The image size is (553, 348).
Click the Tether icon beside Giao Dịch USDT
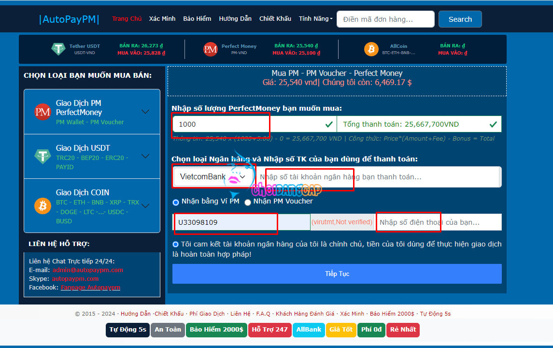pos(43,156)
